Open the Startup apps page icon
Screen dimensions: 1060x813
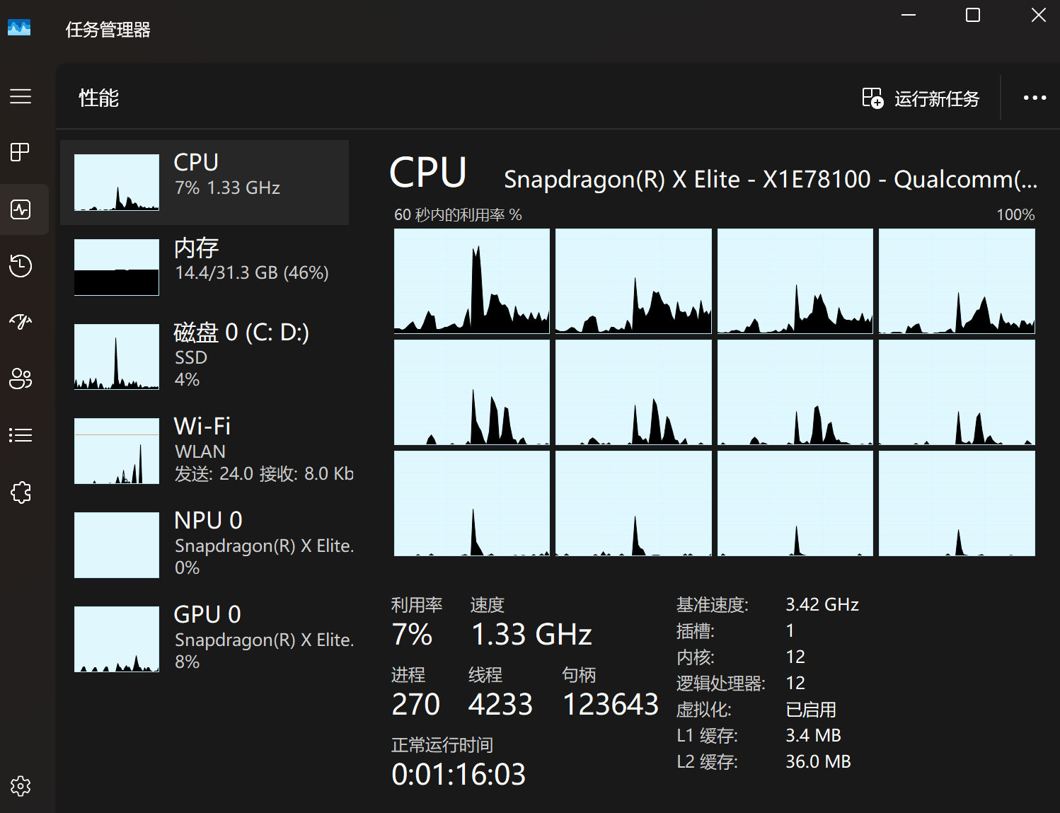[x=21, y=322]
